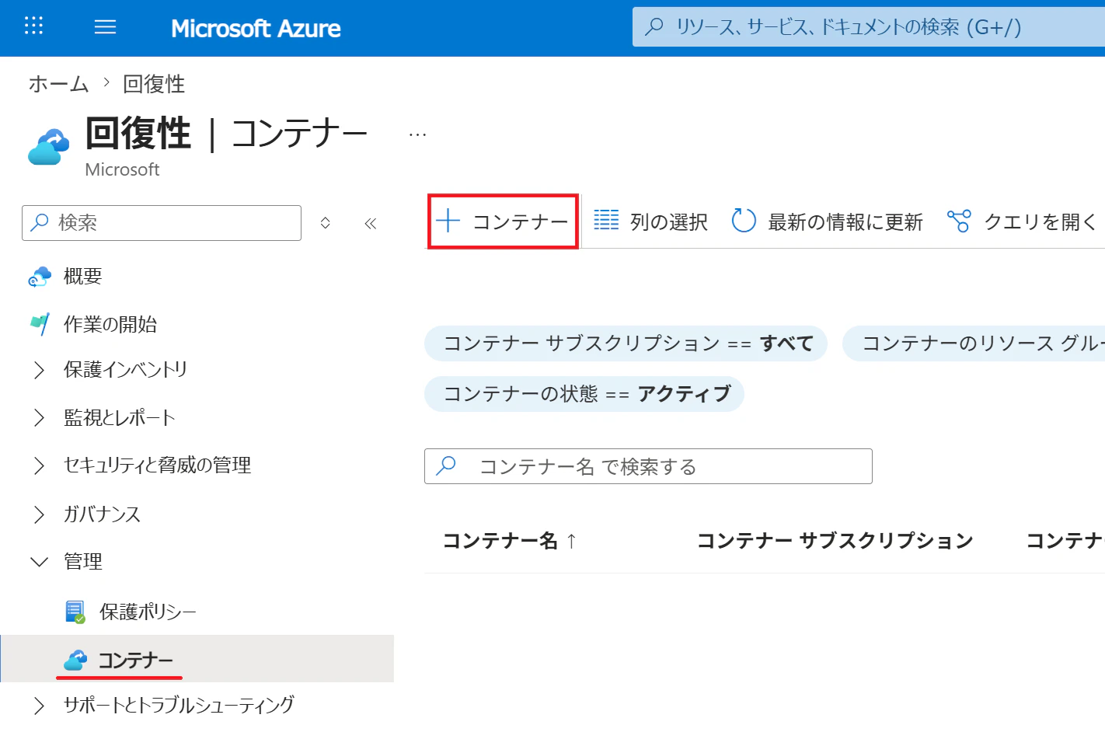Select コンテナー in the sidebar menu
This screenshot has height=746, width=1105.
(135, 661)
